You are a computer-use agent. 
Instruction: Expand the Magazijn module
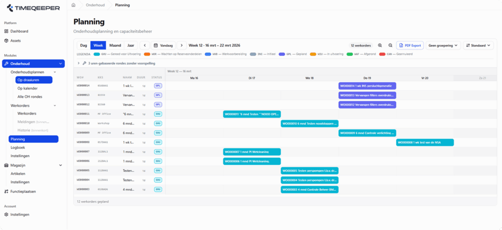tap(61, 165)
